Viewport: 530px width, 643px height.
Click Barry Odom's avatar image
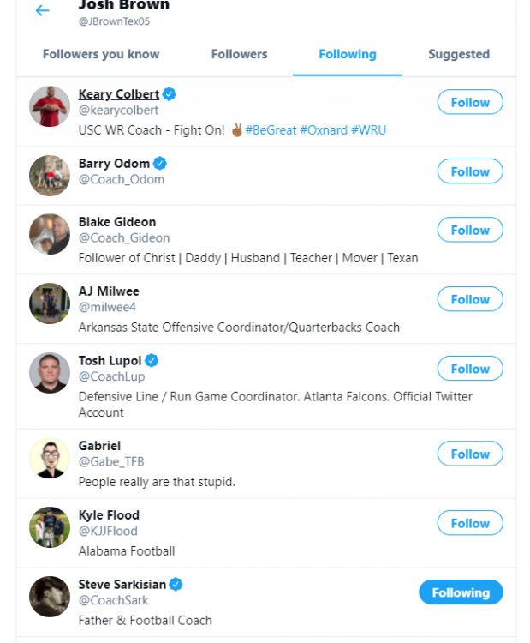(x=50, y=176)
